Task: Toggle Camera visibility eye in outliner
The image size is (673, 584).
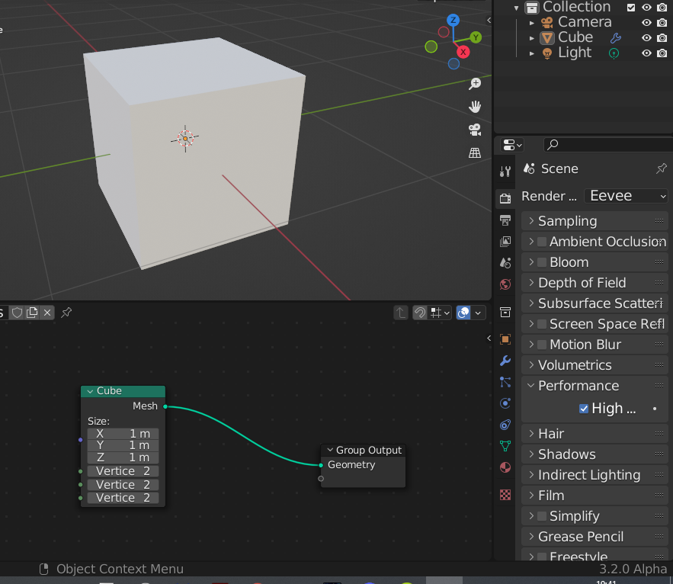Action: (646, 22)
